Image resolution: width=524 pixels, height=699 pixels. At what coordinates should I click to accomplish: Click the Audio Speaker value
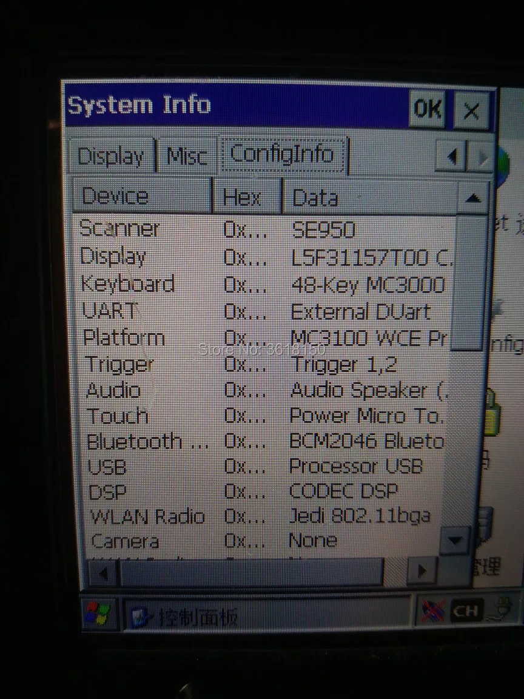(x=368, y=391)
